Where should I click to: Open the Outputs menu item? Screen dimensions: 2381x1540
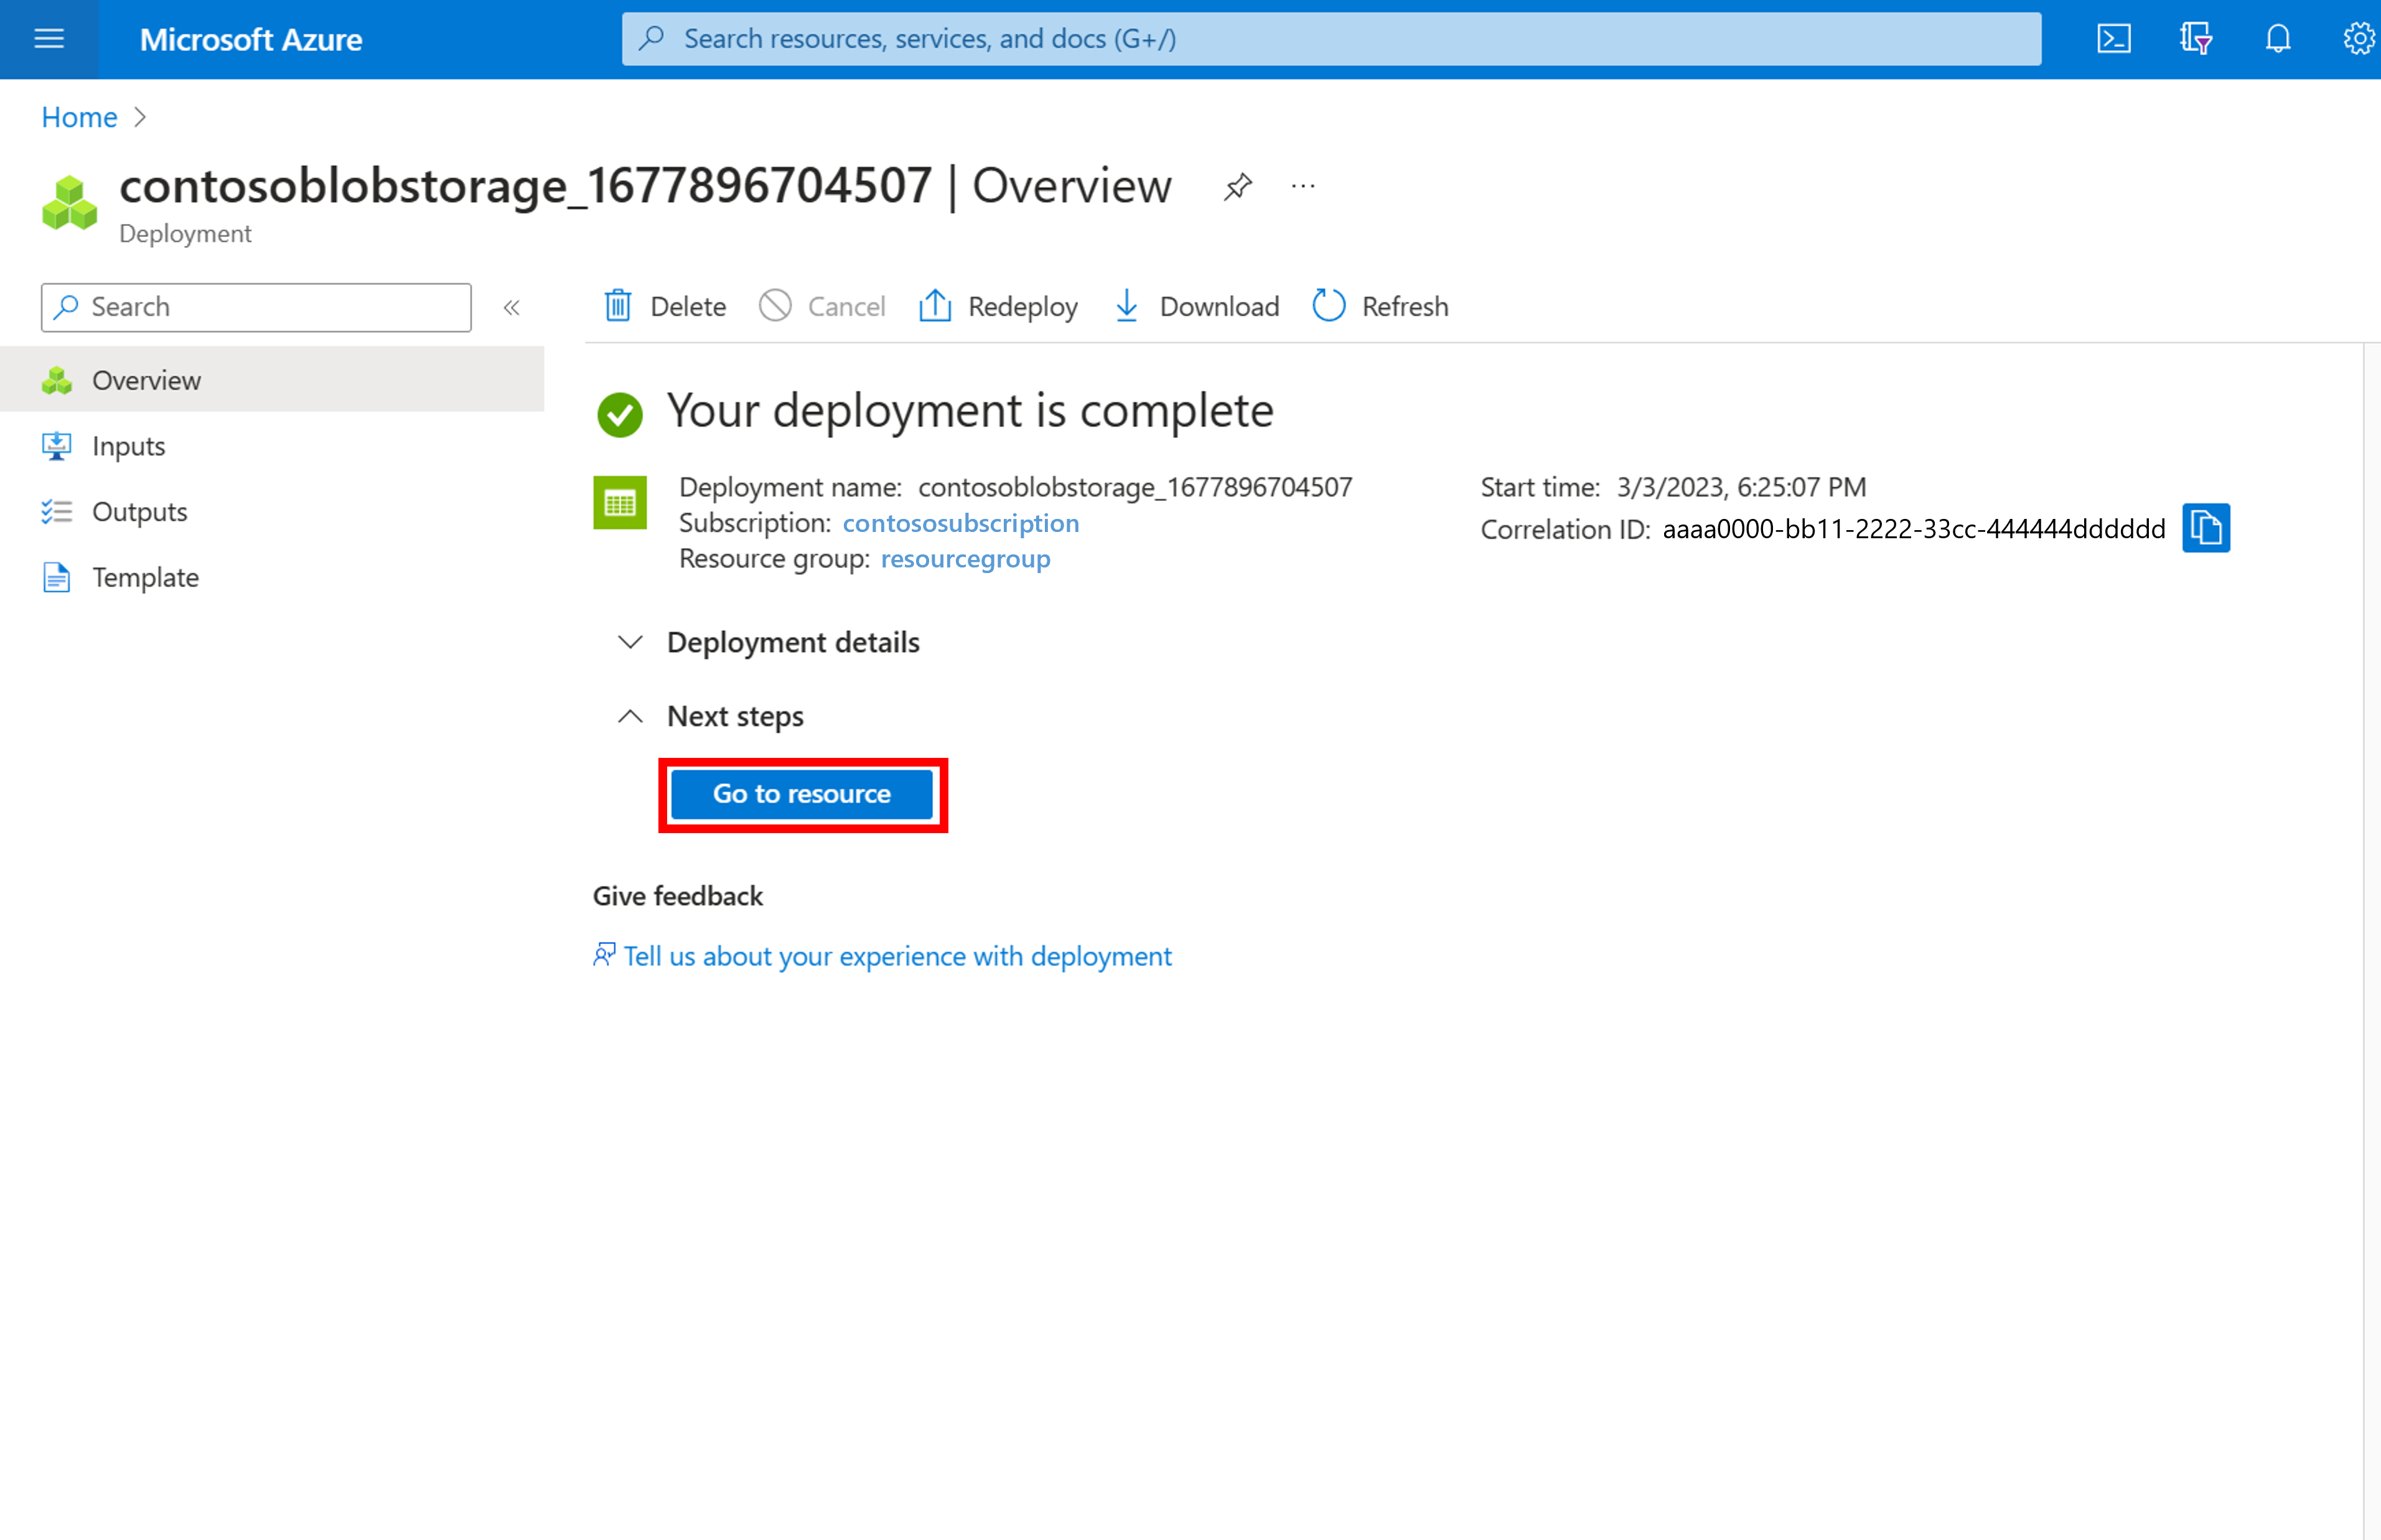pyautogui.click(x=139, y=512)
